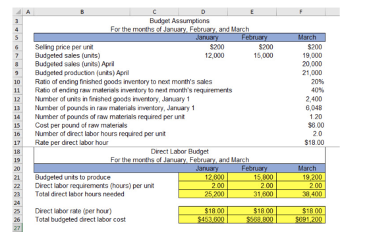Click 'Total budgeted direct labor cost' label
The width and height of the screenshot is (369, 247).
[x=80, y=219]
